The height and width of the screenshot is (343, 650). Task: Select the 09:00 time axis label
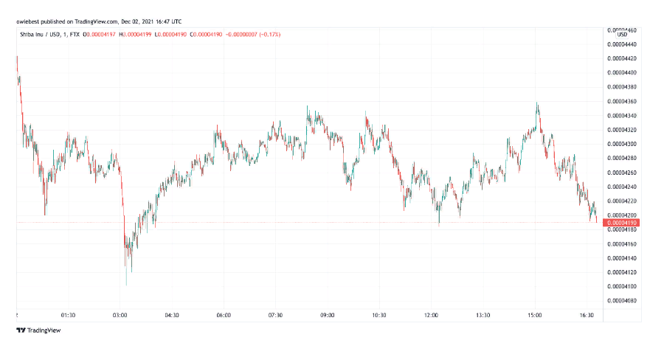328,315
